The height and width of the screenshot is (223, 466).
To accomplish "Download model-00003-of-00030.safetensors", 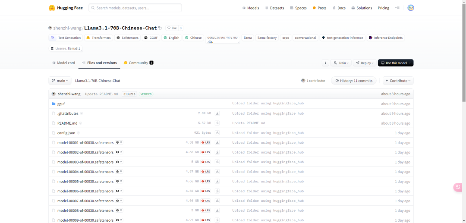I will point(217,162).
